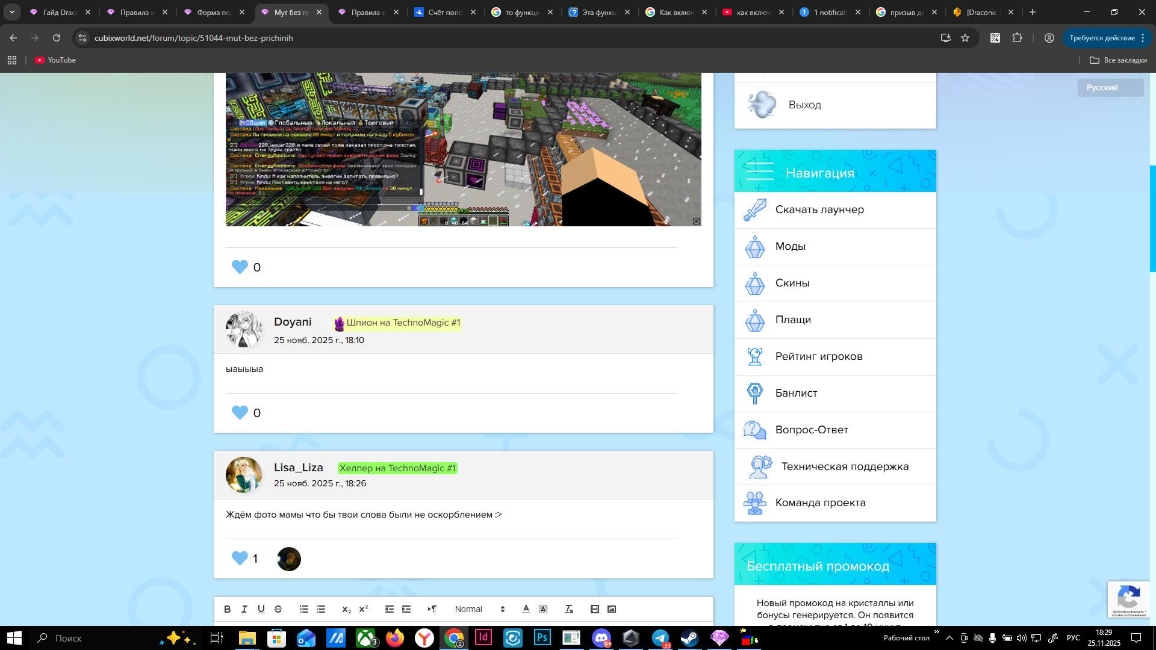Click the Выход logout link
The height and width of the screenshot is (650, 1156).
(x=804, y=105)
